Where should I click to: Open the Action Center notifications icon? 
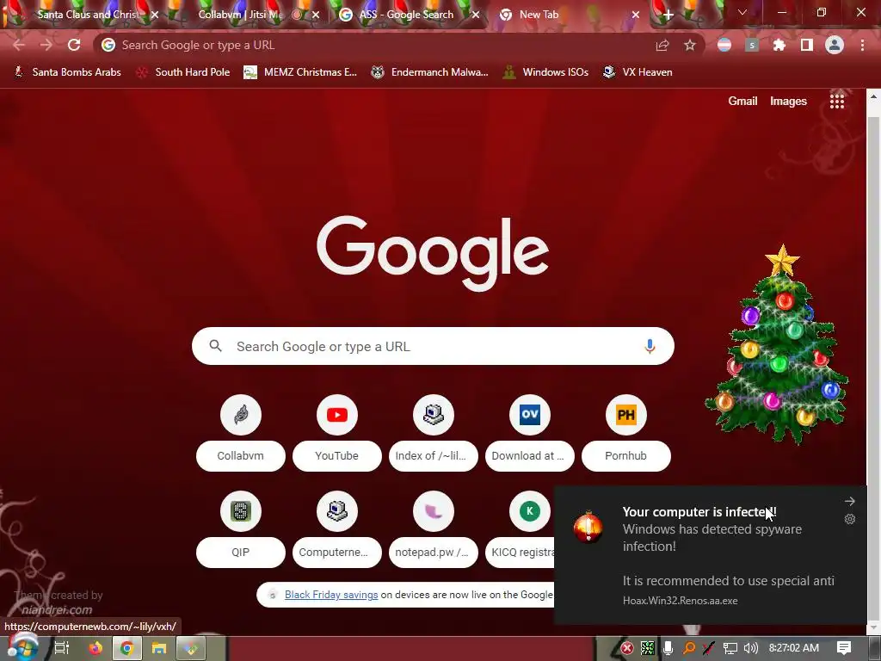(844, 648)
